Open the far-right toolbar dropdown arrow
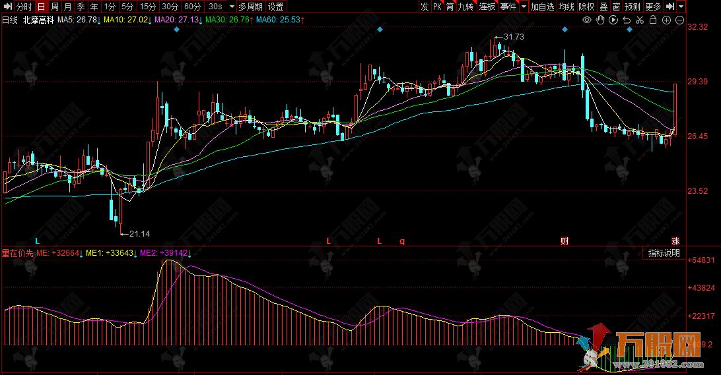The width and height of the screenshot is (721, 375). (x=681, y=7)
